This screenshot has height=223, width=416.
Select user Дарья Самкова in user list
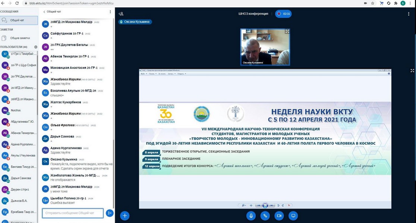click(19, 178)
